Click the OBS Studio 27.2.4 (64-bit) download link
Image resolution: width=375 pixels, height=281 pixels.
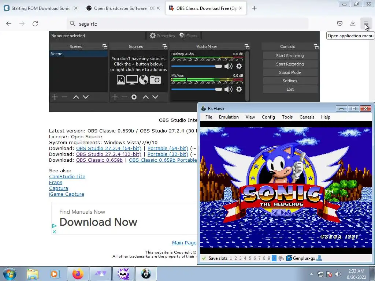point(108,149)
